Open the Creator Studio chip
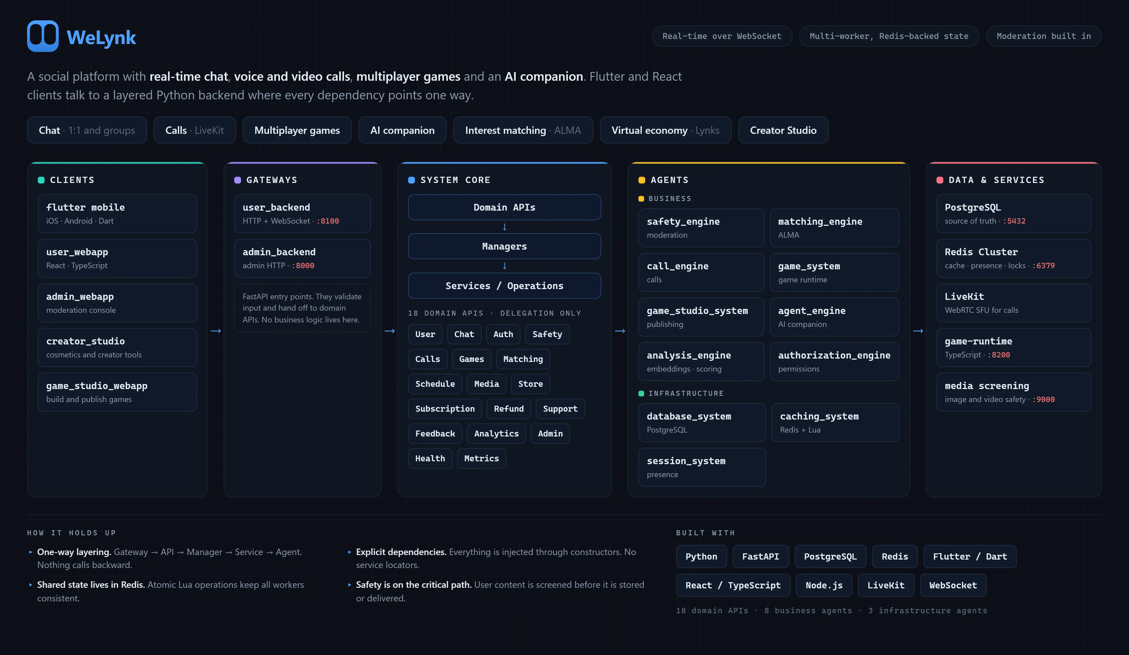 (x=783, y=130)
